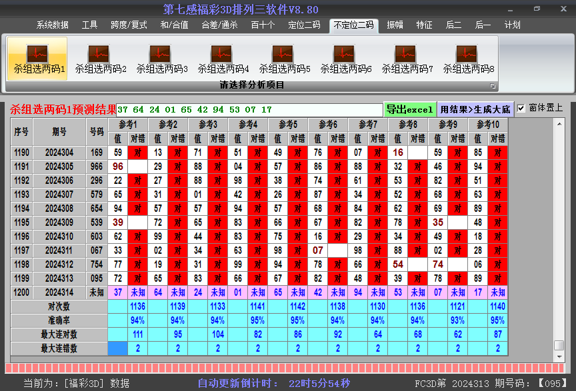Click the pink progress bar at bottom
The height and width of the screenshot is (391, 576).
pyautogui.click(x=285, y=368)
